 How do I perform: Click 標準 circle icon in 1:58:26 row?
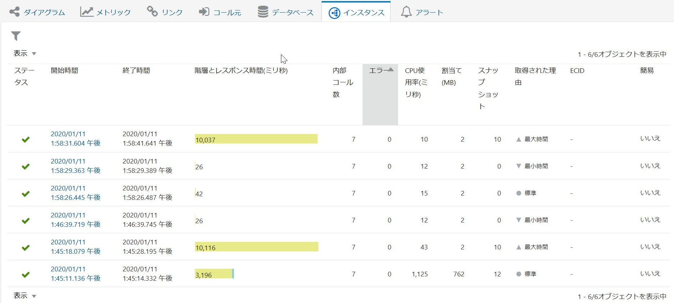click(x=518, y=193)
